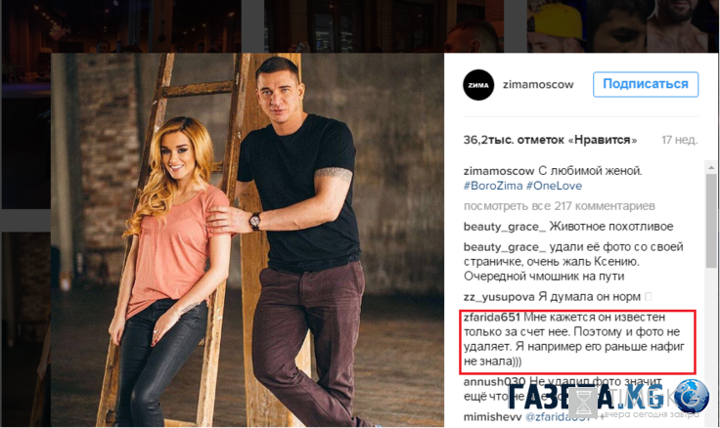Open the zimamoscow profile name in header
The image size is (720, 428).
[x=538, y=84]
